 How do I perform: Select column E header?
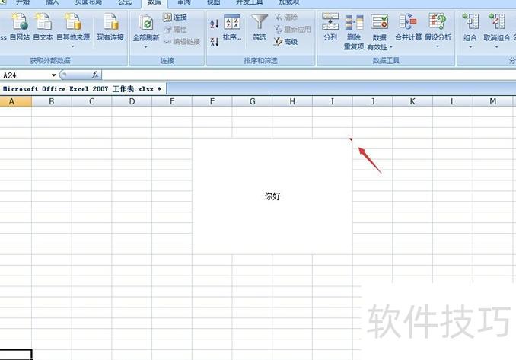tap(172, 101)
